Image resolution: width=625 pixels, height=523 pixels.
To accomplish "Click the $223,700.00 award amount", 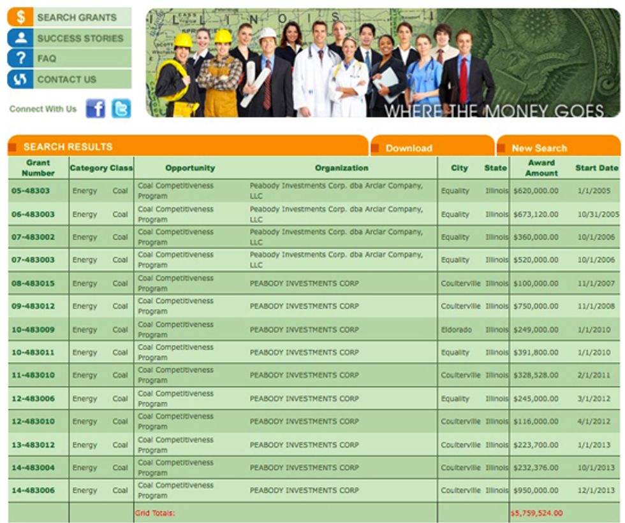I will (536, 445).
